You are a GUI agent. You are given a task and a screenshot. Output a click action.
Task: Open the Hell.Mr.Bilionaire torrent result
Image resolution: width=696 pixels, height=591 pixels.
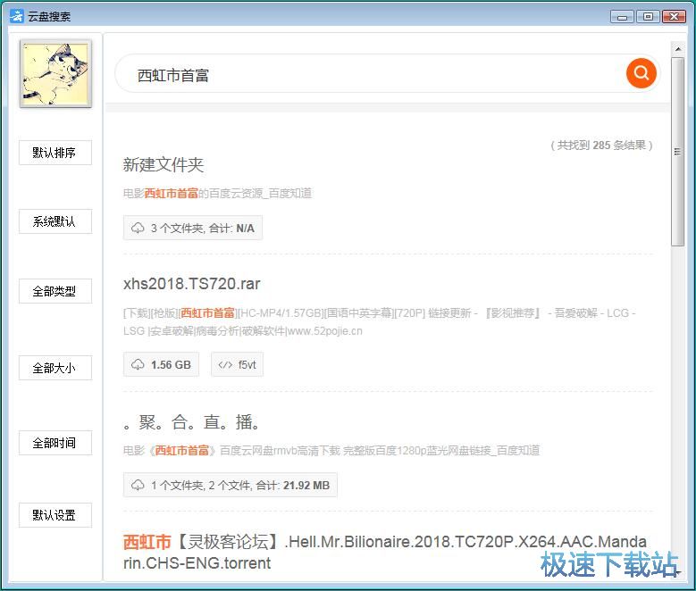pos(384,552)
